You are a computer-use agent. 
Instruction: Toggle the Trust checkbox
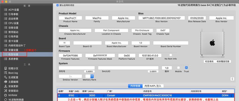[186, 68]
